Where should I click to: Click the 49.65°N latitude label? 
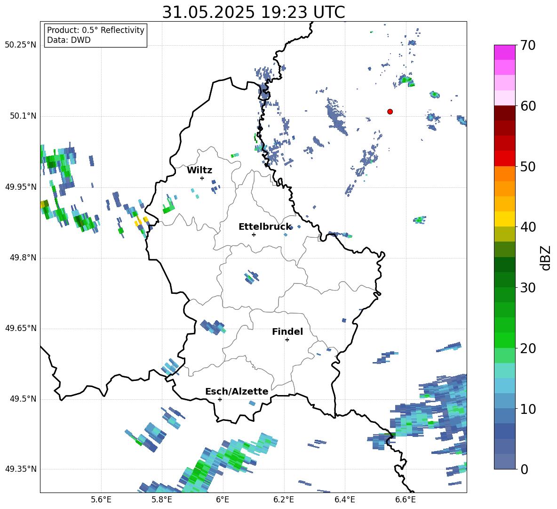(21, 328)
